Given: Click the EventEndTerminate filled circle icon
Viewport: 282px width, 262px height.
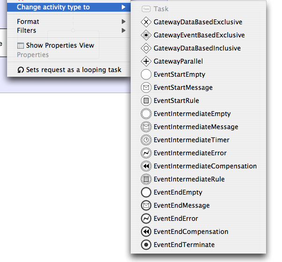Looking at the screenshot, I should coord(146,245).
